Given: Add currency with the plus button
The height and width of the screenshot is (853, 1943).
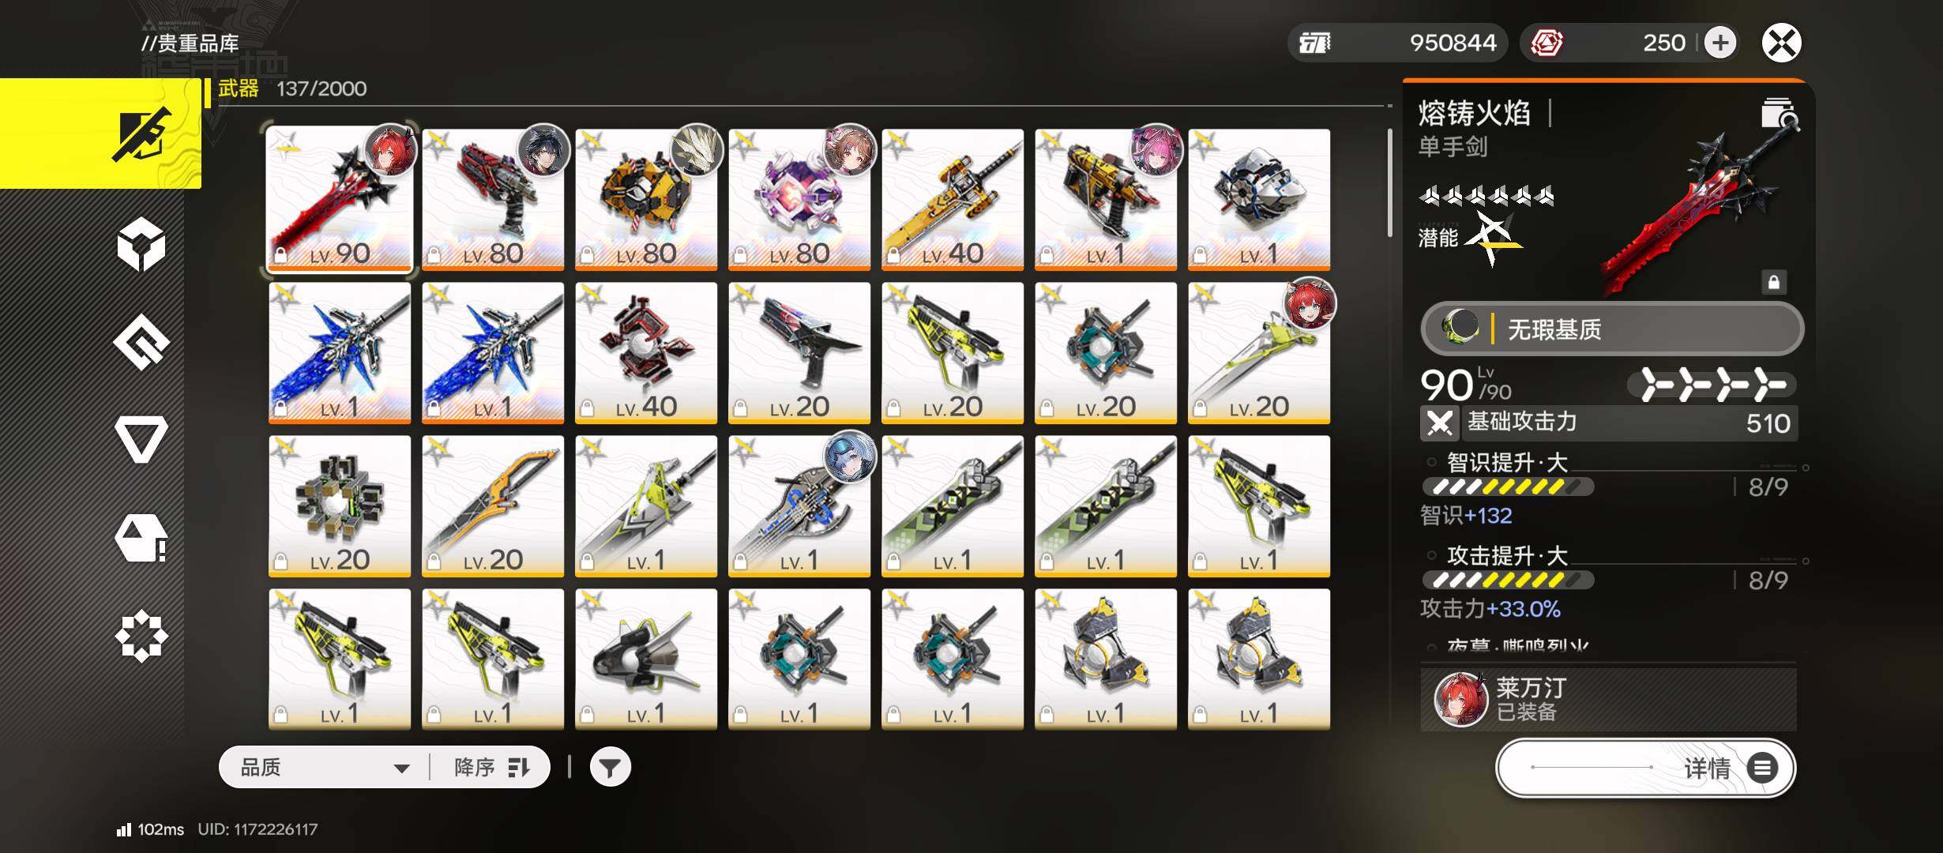Looking at the screenshot, I should (1720, 43).
